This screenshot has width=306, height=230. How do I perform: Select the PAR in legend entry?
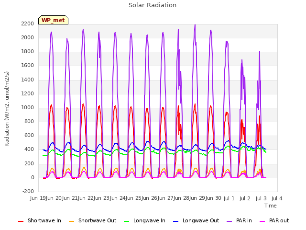(239, 220)
